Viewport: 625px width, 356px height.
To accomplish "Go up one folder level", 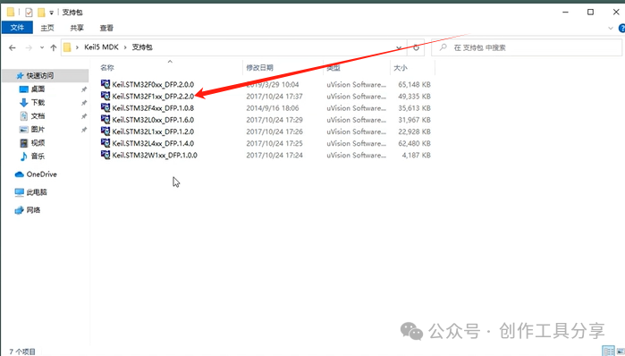I will [x=54, y=47].
